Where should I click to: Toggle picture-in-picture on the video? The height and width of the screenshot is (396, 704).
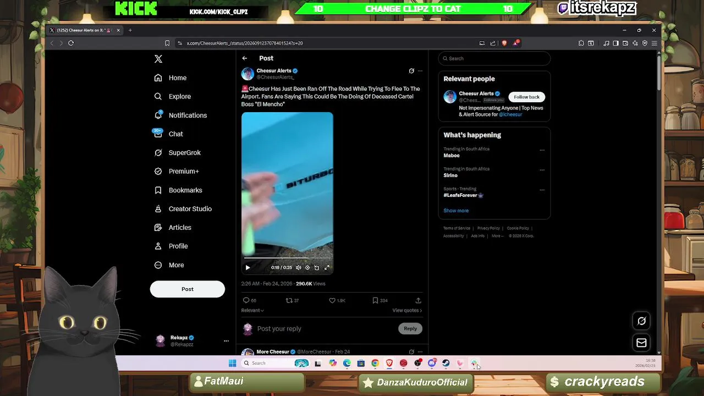pyautogui.click(x=317, y=267)
